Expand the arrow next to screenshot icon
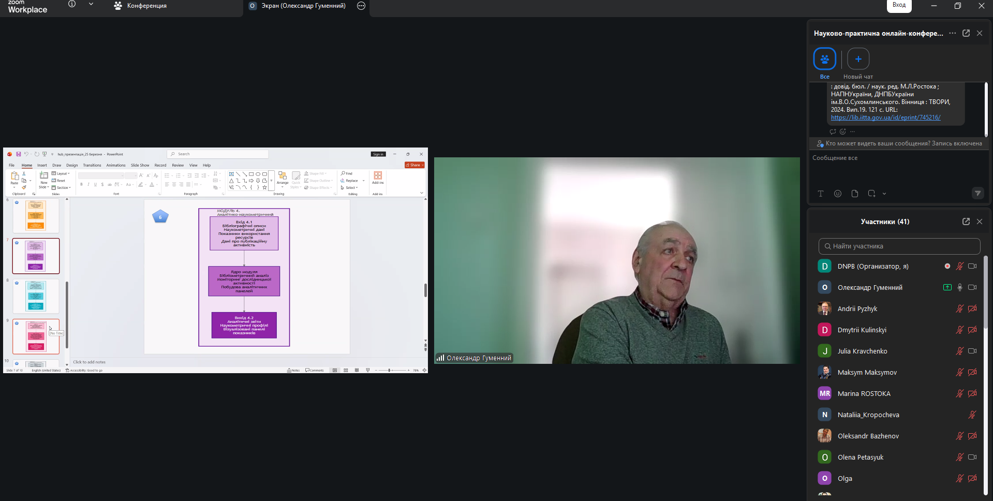993x501 pixels. (x=884, y=194)
